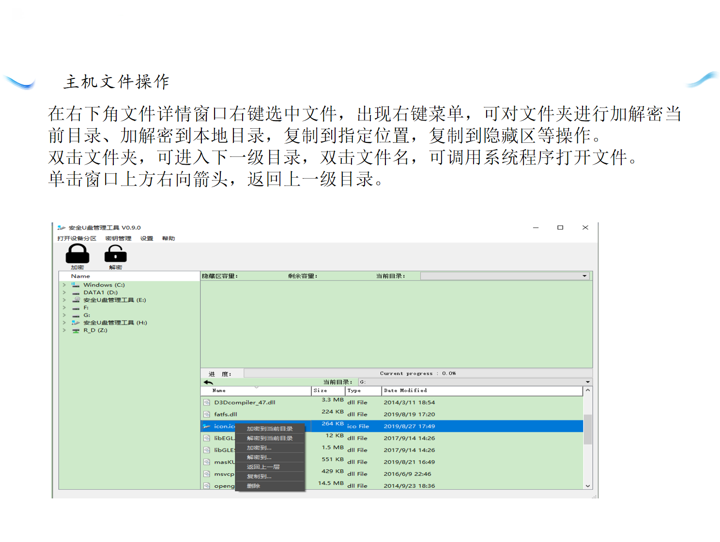720x542 pixels.
Task: Sort files by Date Modified column header
Action: pos(405,390)
